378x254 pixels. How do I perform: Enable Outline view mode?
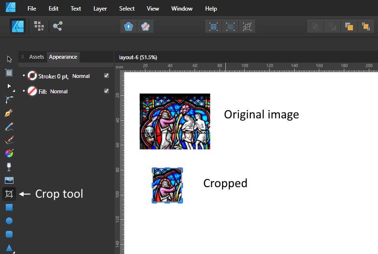(x=247, y=26)
